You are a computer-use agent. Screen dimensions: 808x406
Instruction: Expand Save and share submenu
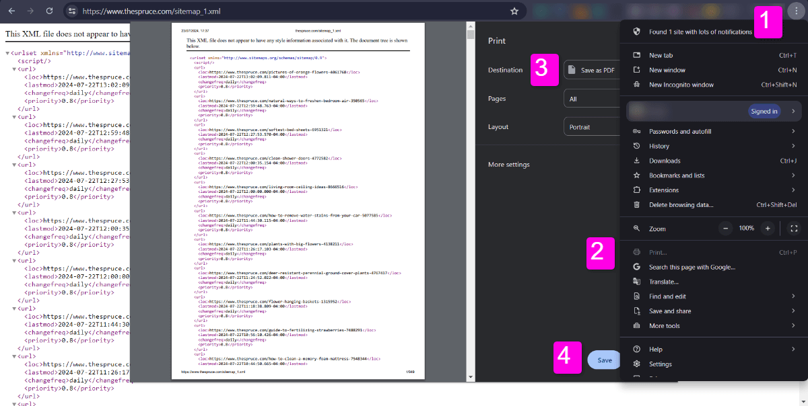(714, 311)
